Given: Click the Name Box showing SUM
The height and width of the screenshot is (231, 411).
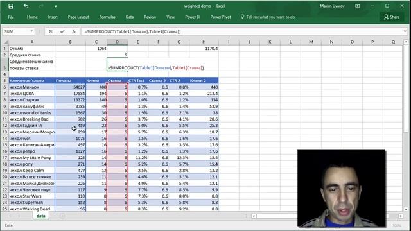Looking at the screenshot, I should click(x=15, y=31).
